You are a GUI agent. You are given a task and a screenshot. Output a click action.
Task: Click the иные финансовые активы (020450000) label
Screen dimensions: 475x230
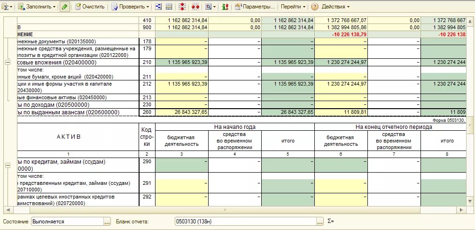pos(78,98)
